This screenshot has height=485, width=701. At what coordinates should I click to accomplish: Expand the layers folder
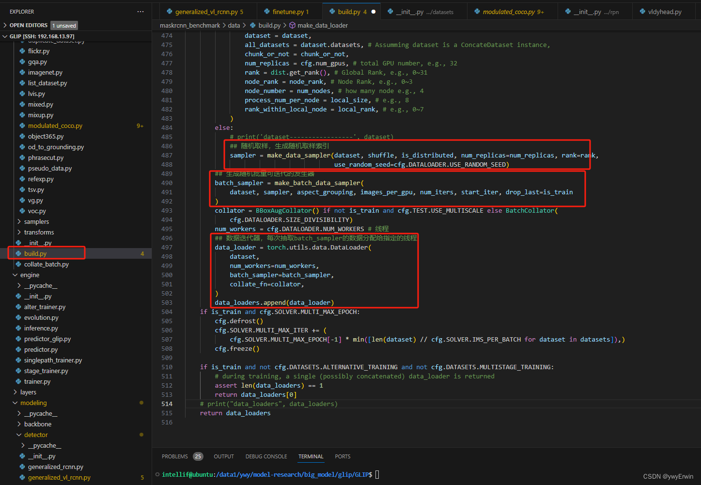tap(15, 392)
